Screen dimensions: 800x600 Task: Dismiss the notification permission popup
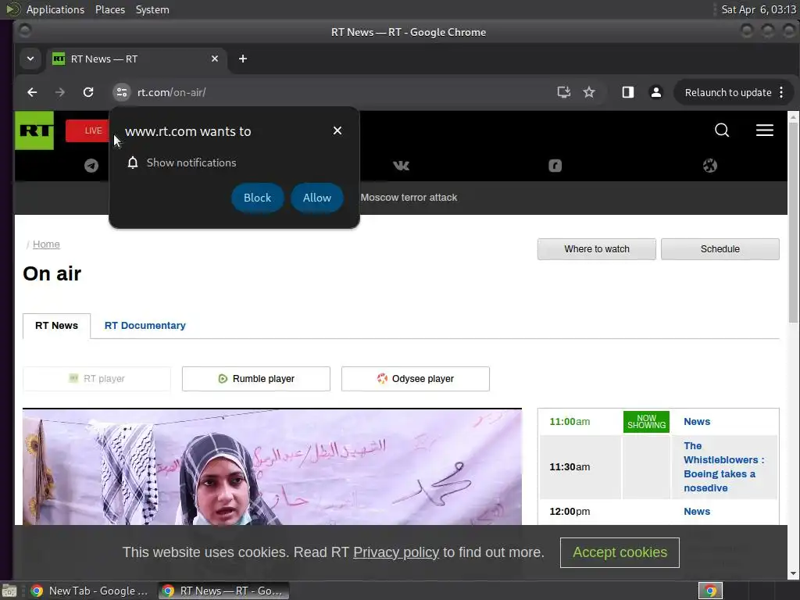pos(337,130)
